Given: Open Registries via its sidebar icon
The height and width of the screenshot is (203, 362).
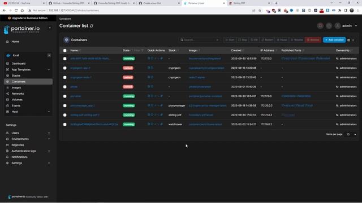Looking at the screenshot, I should click(x=7, y=145).
